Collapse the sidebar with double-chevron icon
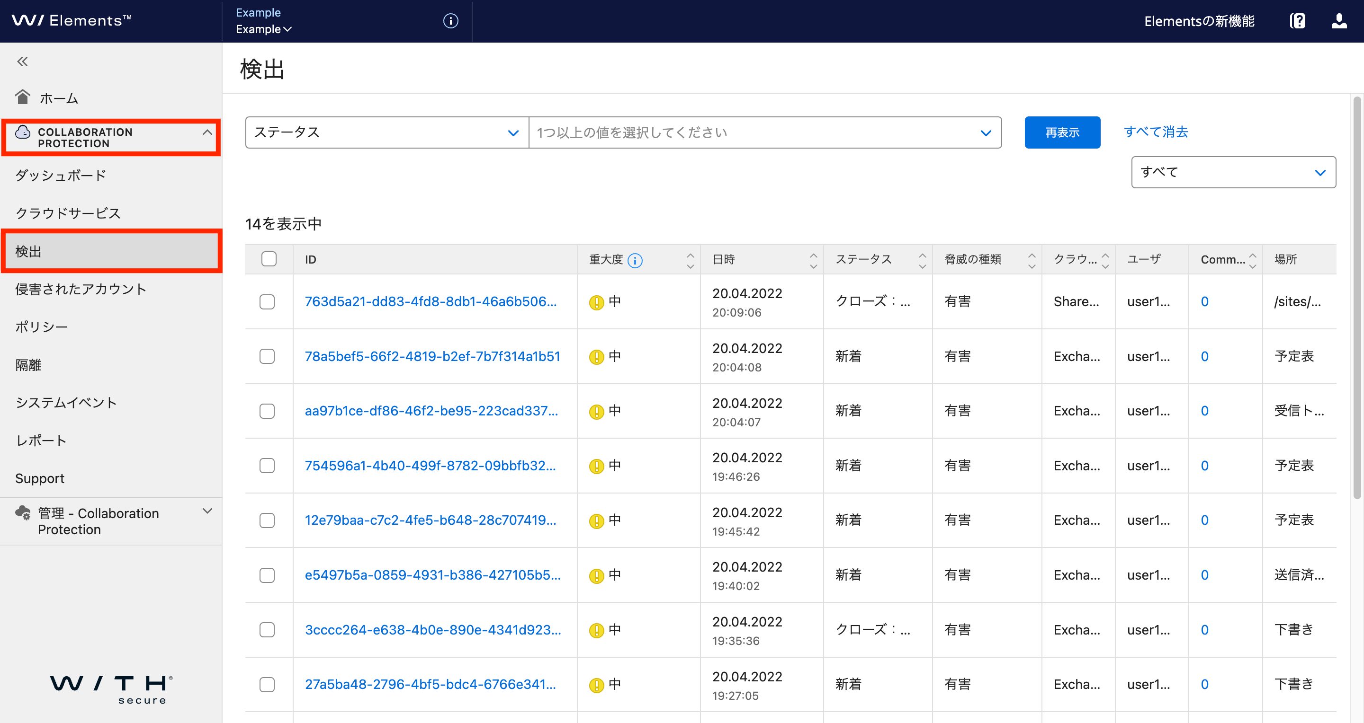The height and width of the screenshot is (723, 1364). point(22,62)
